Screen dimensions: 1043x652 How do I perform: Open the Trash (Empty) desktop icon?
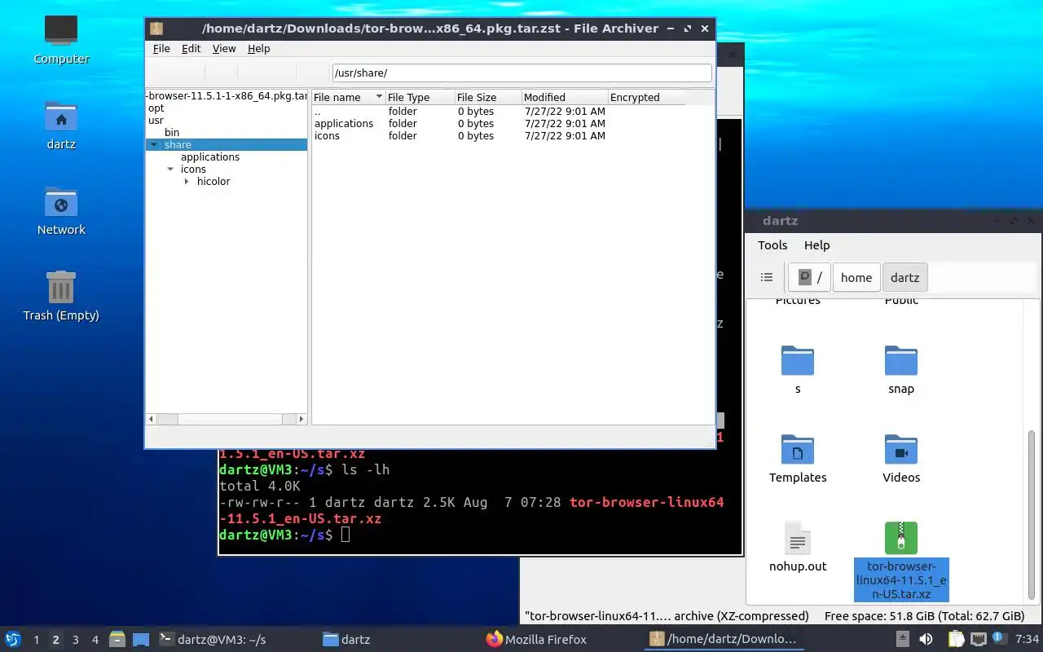coord(61,297)
